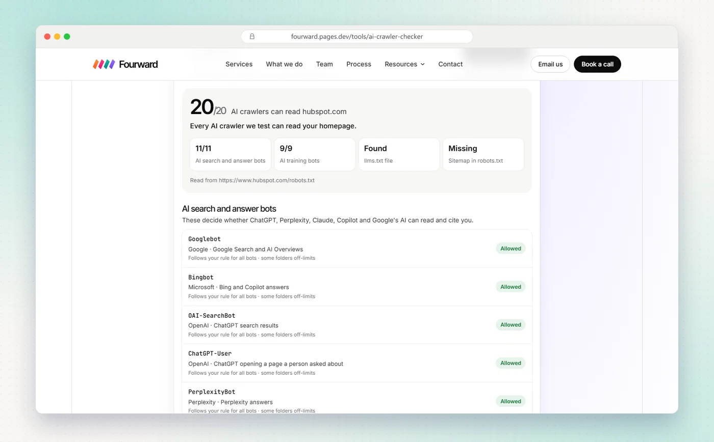Viewport: 714px width, 442px height.
Task: Click the URL address field
Action: point(357,37)
